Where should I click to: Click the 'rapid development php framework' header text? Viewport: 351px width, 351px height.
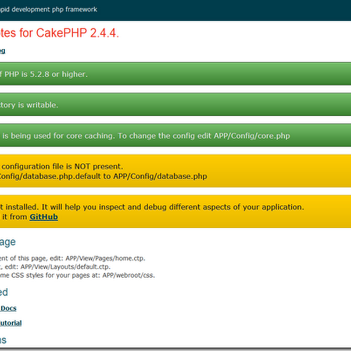[x=48, y=9]
